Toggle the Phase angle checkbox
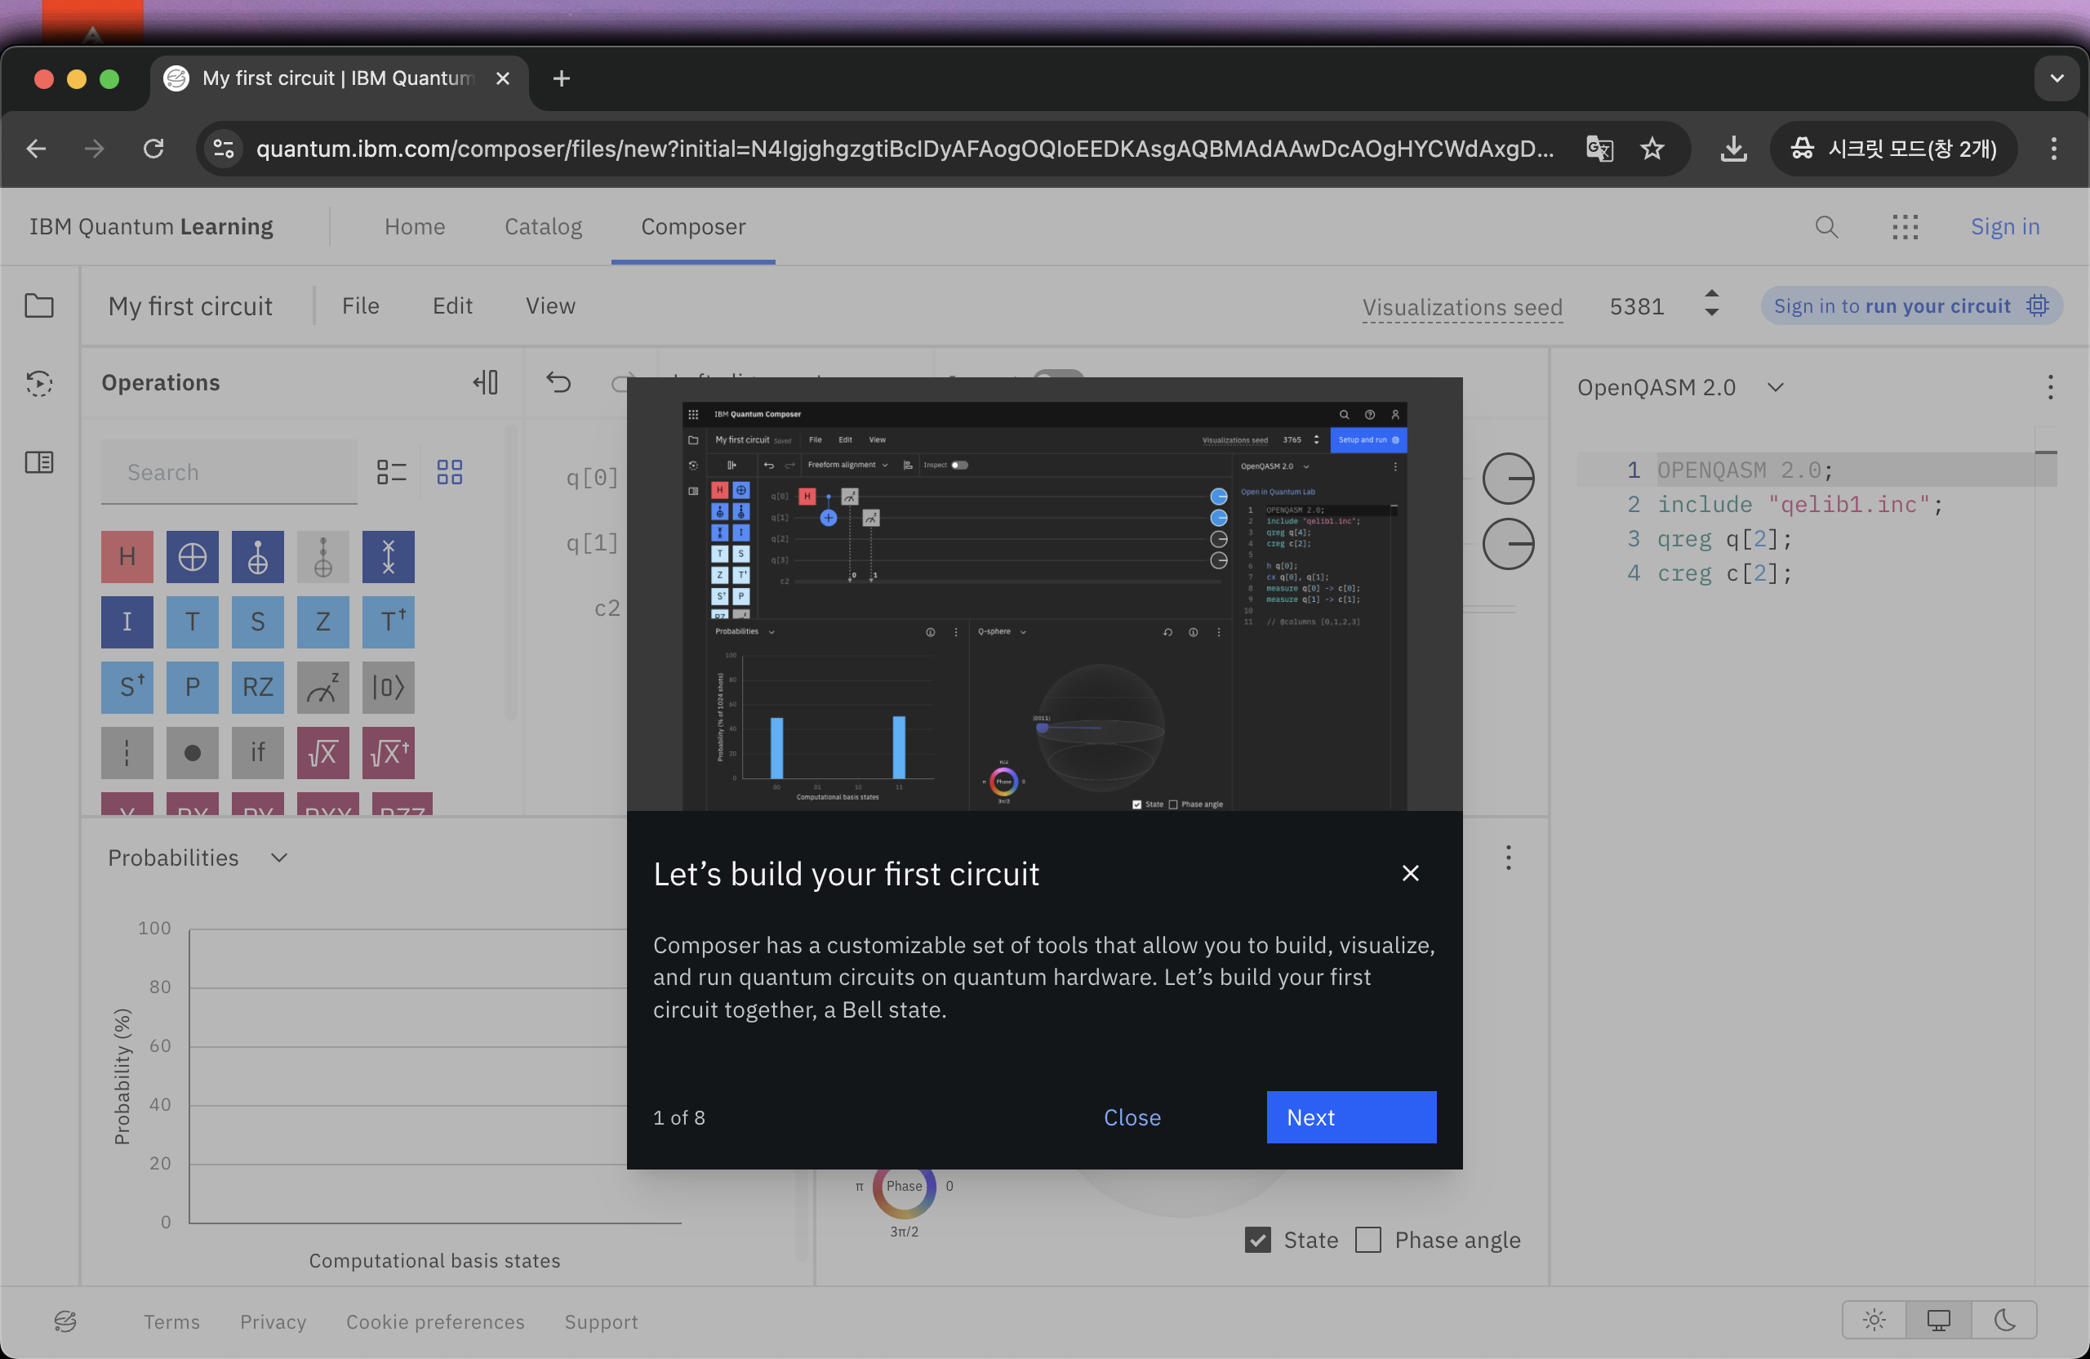 click(x=1368, y=1240)
